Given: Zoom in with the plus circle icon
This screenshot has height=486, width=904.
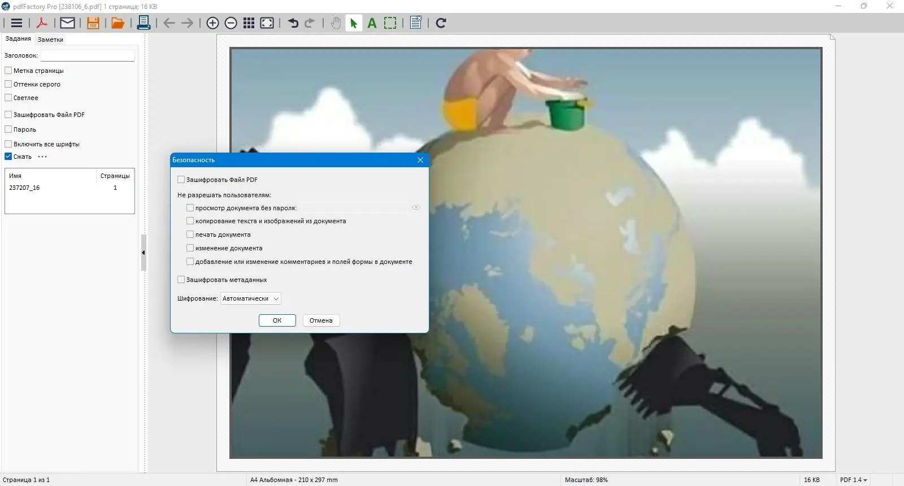Looking at the screenshot, I should click(x=212, y=23).
